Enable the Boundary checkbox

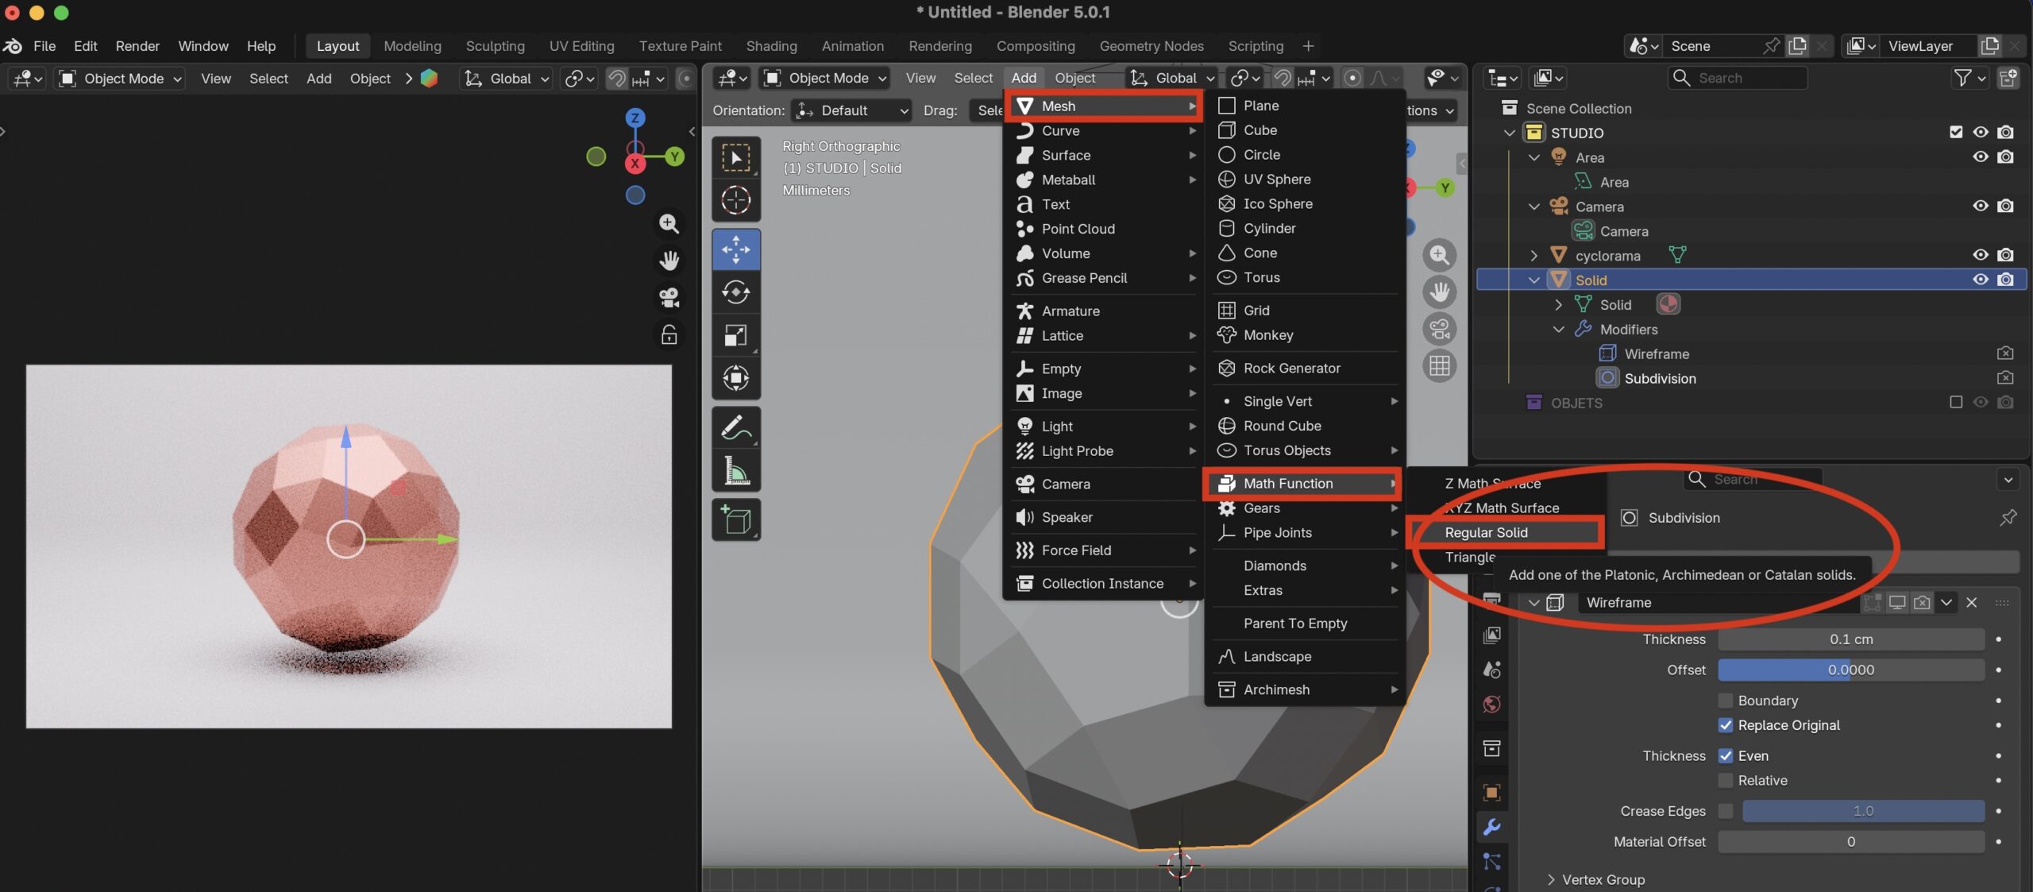1725,700
